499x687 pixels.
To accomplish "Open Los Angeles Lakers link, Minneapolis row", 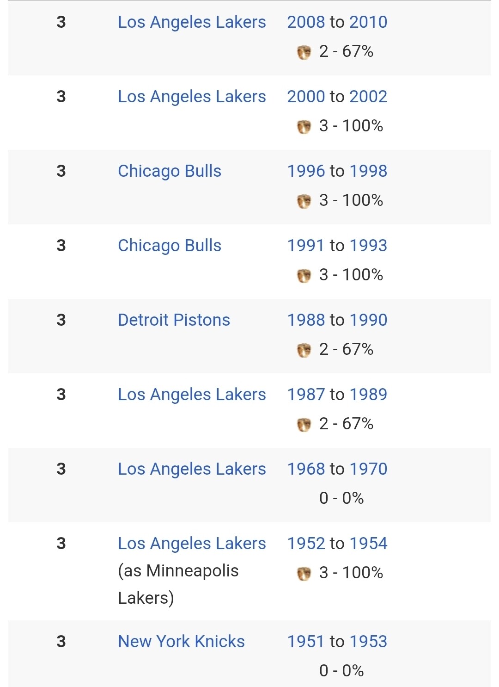I will (x=192, y=544).
